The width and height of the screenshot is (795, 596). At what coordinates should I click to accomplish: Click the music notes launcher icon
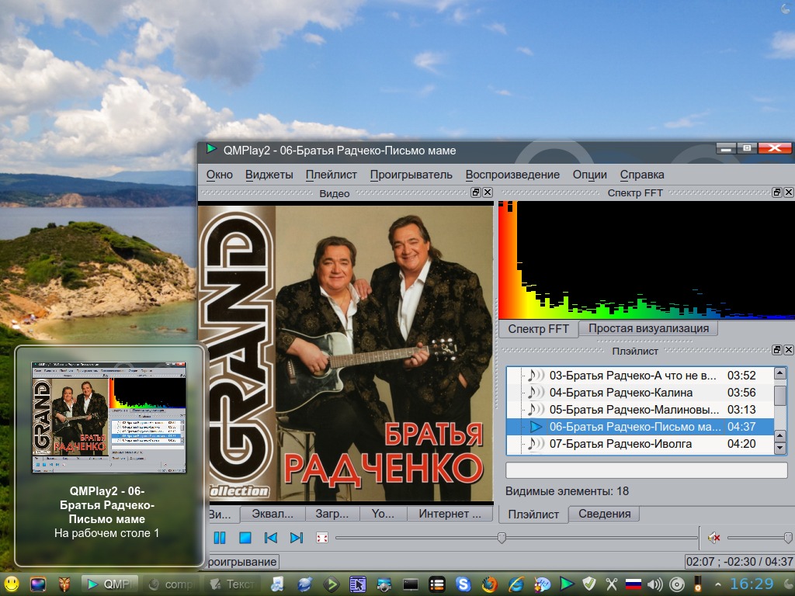coord(278,584)
